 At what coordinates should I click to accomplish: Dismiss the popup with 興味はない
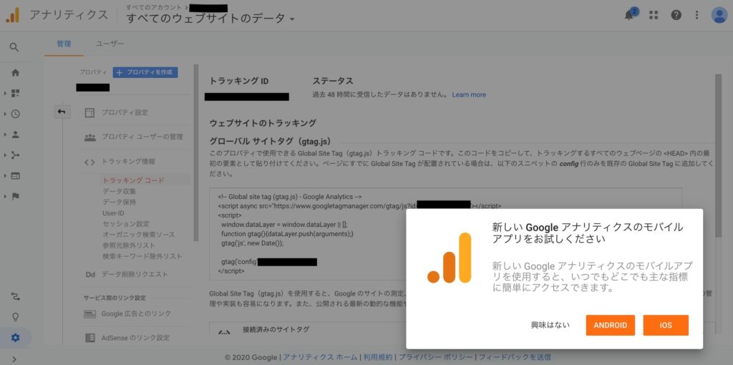tap(550, 325)
